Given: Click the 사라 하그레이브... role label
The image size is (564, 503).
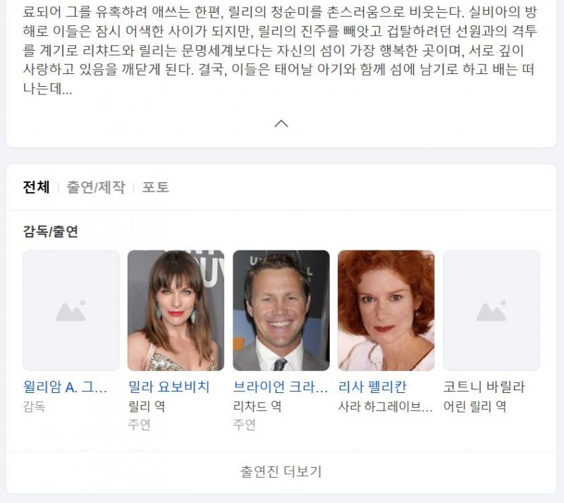Looking at the screenshot, I should (x=385, y=406).
